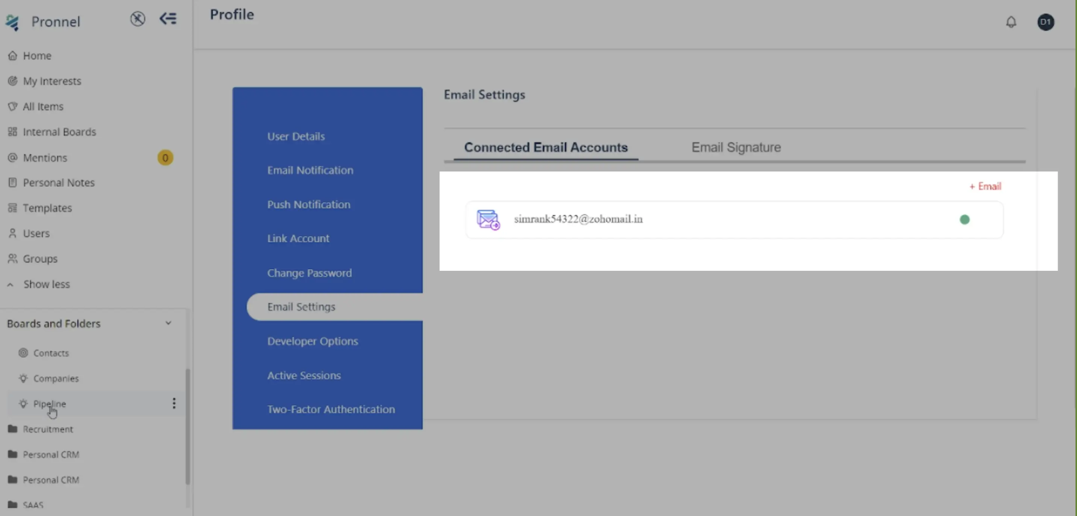Open Home in the sidebar
Screen dimensions: 1077x516
pyautogui.click(x=37, y=56)
